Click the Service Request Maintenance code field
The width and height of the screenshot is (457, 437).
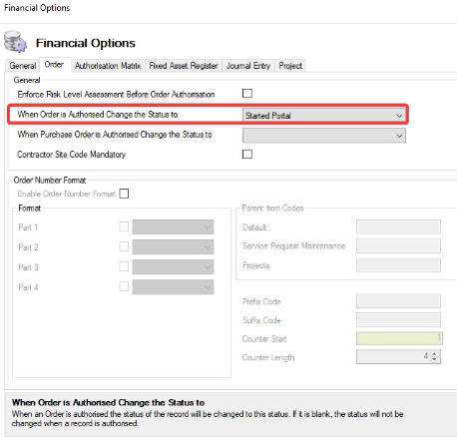398,245
